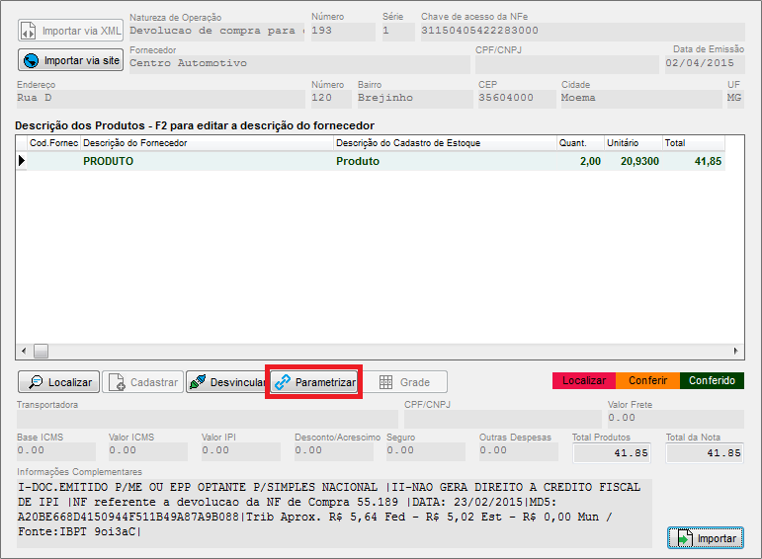
Task: Click the Desvincular unlink icon button
Action: click(226, 382)
